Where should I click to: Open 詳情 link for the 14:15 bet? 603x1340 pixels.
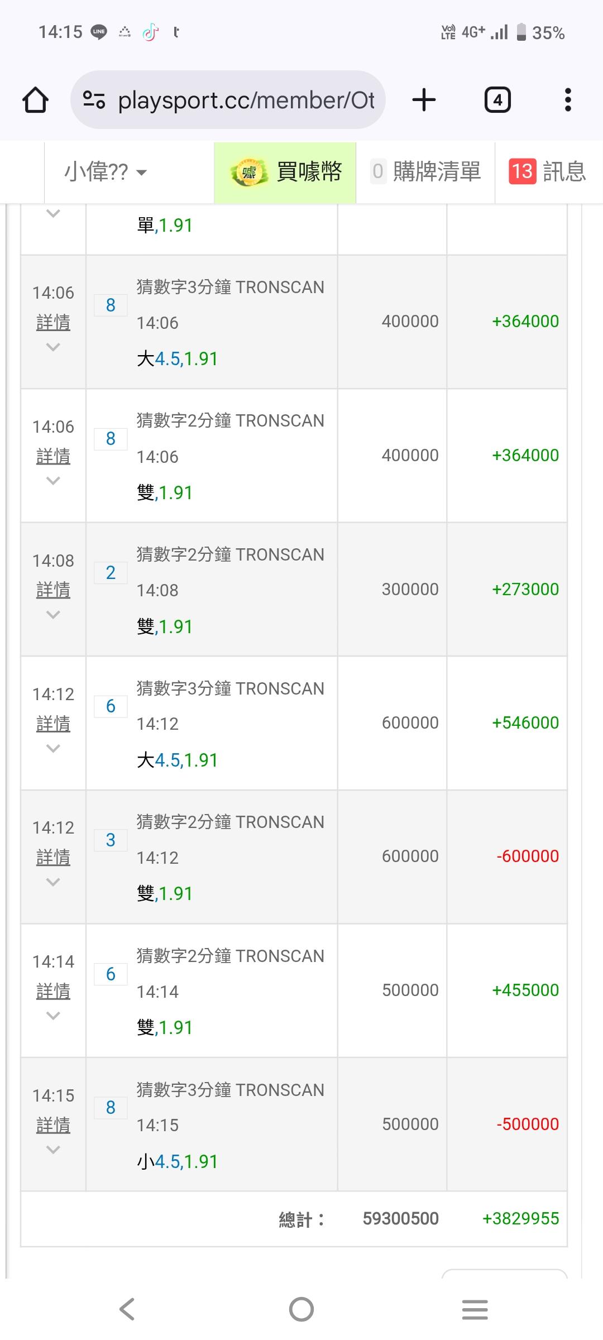click(x=53, y=1125)
